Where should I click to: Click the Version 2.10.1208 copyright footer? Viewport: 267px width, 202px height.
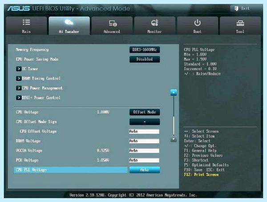(x=133, y=195)
